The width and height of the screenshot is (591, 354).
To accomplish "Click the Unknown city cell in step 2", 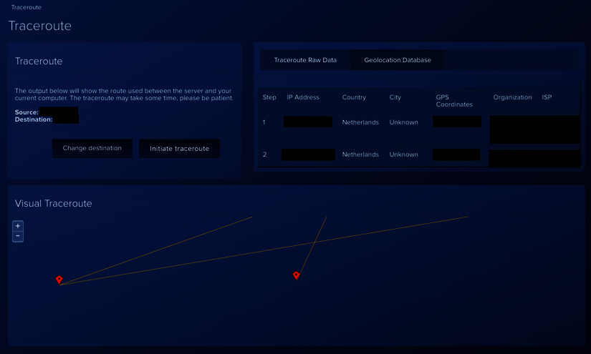I will (403, 154).
